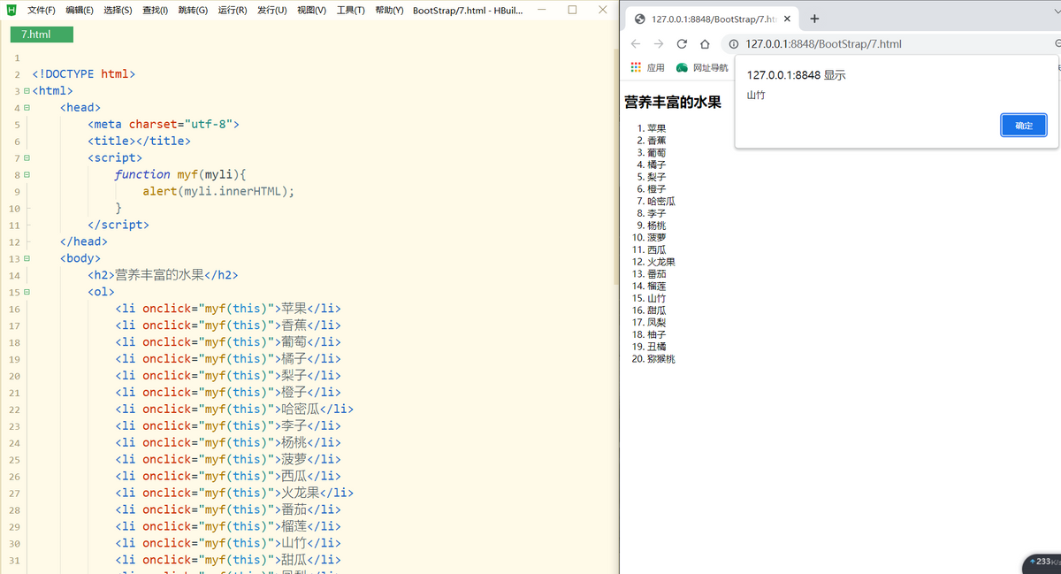Go forward in browser history
1061x574 pixels.
point(659,43)
